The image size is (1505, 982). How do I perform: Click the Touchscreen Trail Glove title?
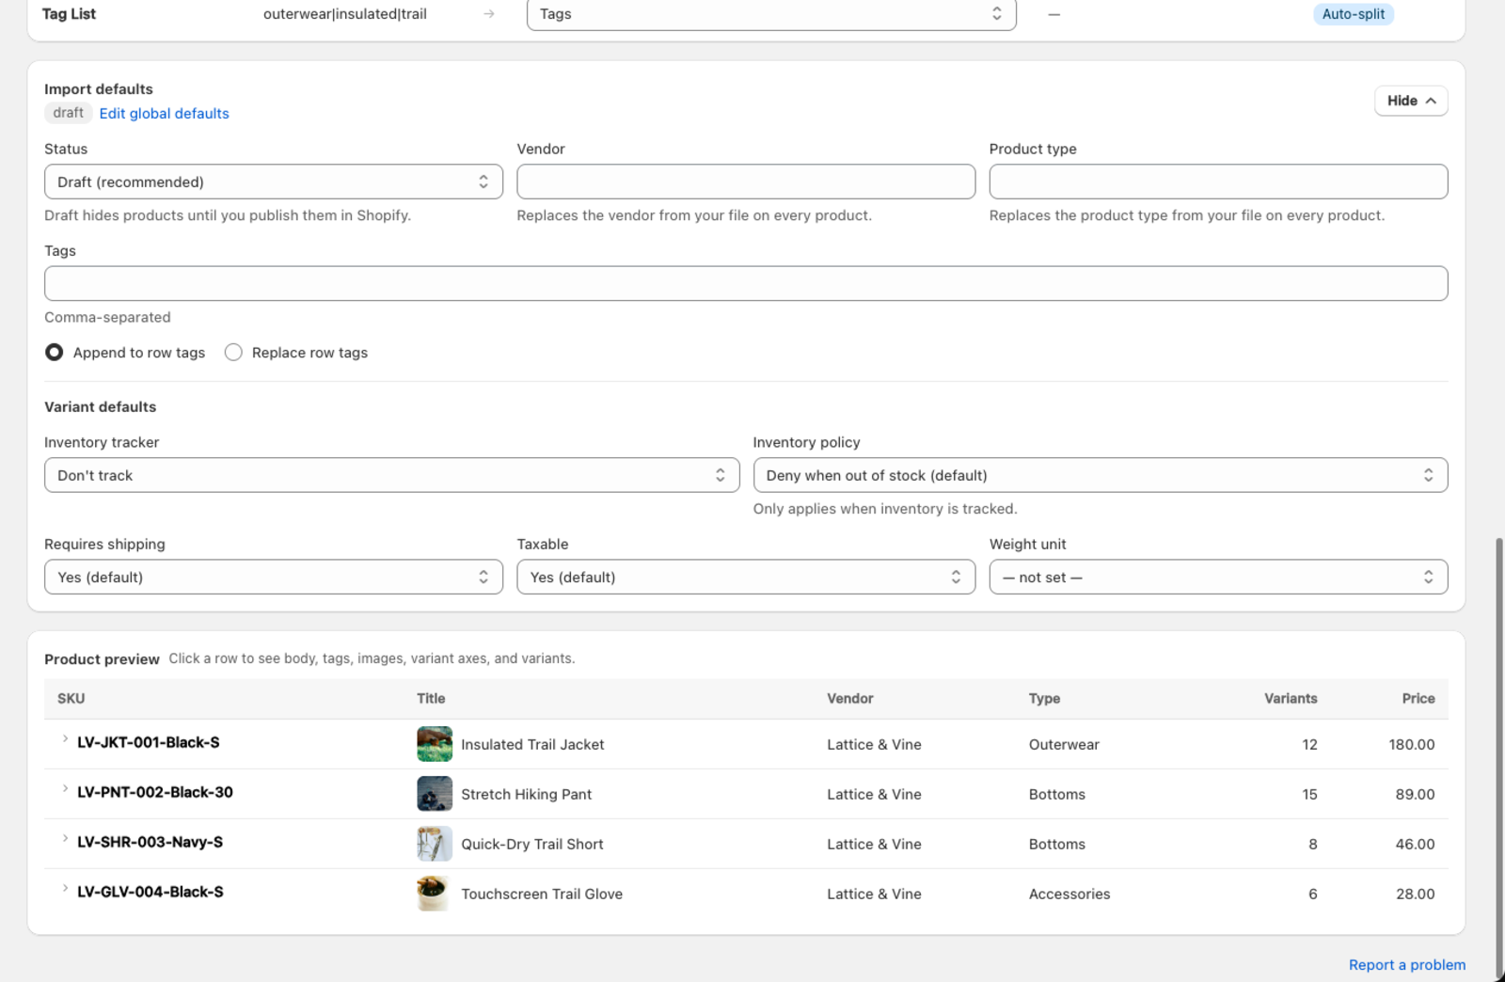pyautogui.click(x=542, y=894)
